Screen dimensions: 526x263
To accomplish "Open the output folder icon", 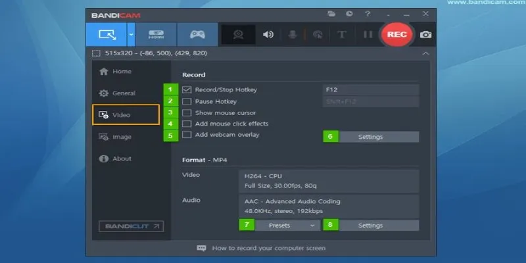I will pyautogui.click(x=331, y=14).
